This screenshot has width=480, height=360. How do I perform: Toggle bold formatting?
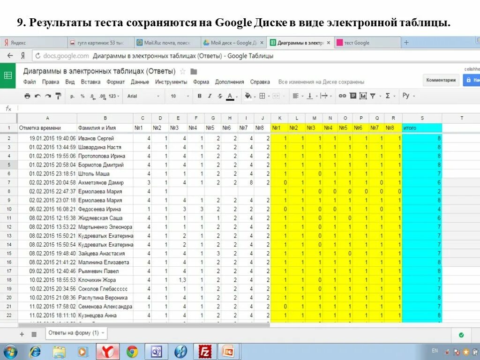pos(199,96)
